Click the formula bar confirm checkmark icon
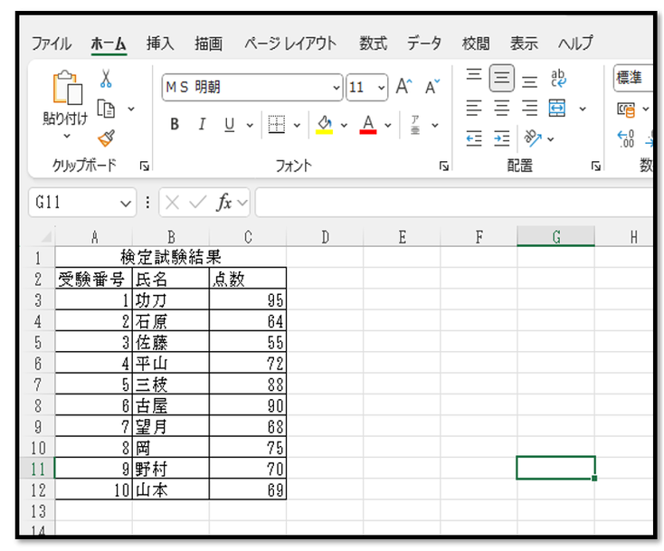664x551 pixels. (x=198, y=203)
